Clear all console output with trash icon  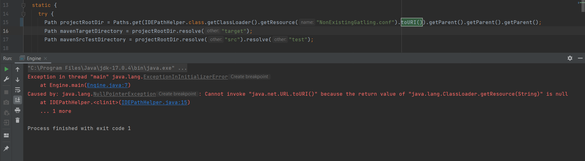18,120
